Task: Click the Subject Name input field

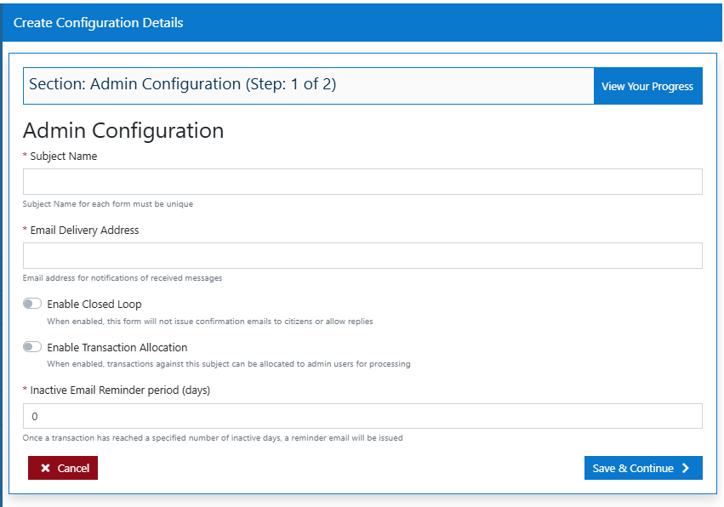Action: click(362, 181)
